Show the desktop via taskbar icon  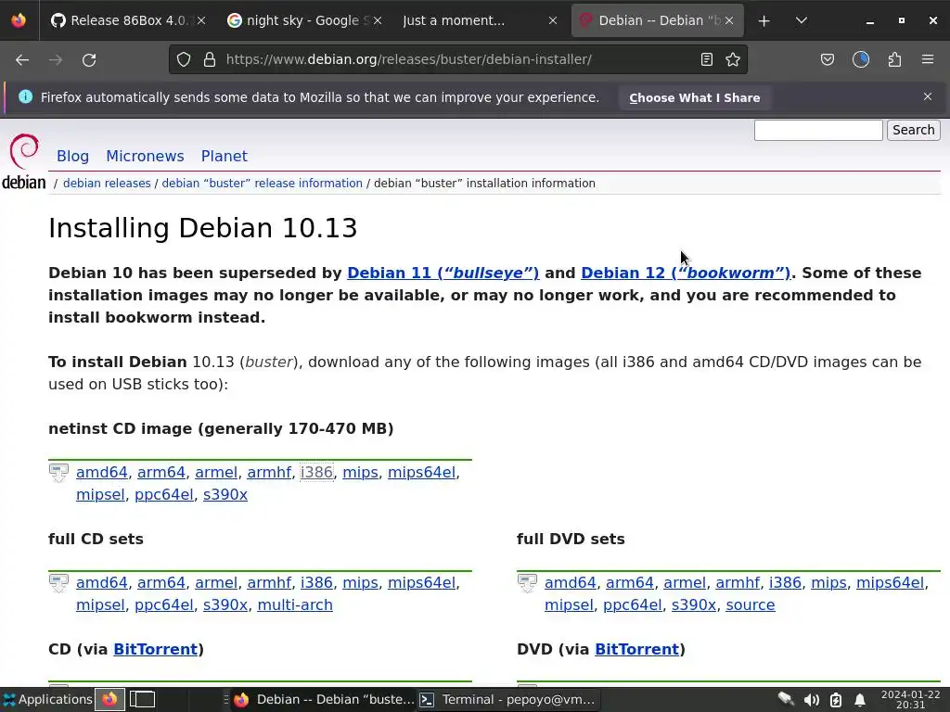142,699
